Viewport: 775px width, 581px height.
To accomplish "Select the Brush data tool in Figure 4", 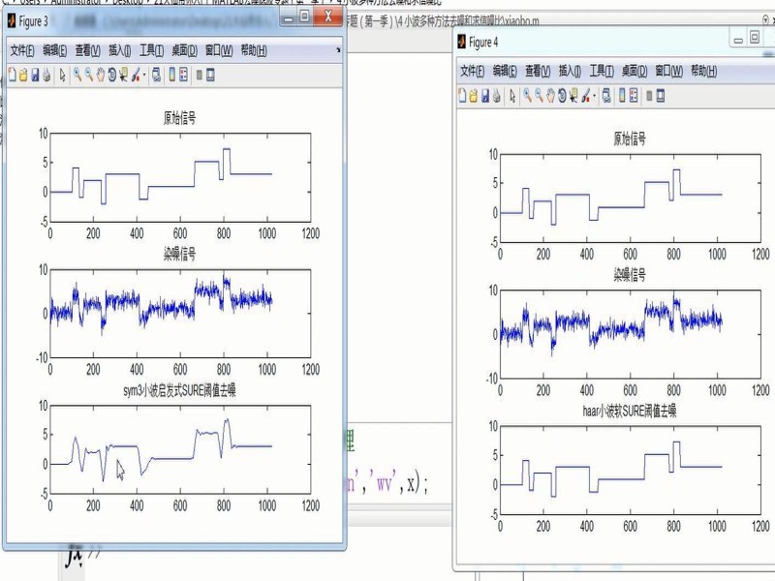I will [585, 96].
